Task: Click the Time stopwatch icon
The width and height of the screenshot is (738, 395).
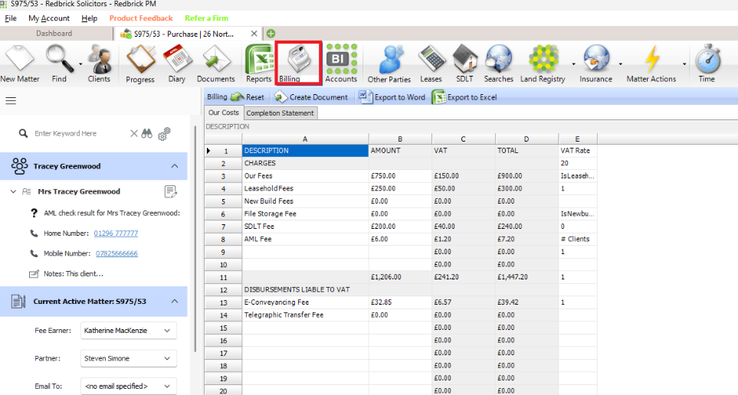Action: tap(707, 61)
